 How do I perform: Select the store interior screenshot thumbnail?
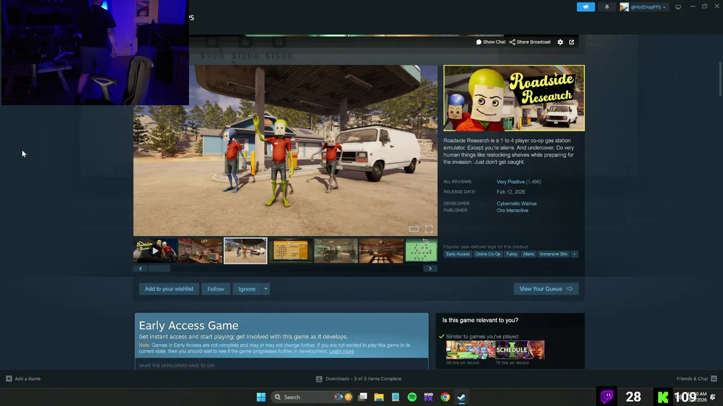(x=201, y=251)
